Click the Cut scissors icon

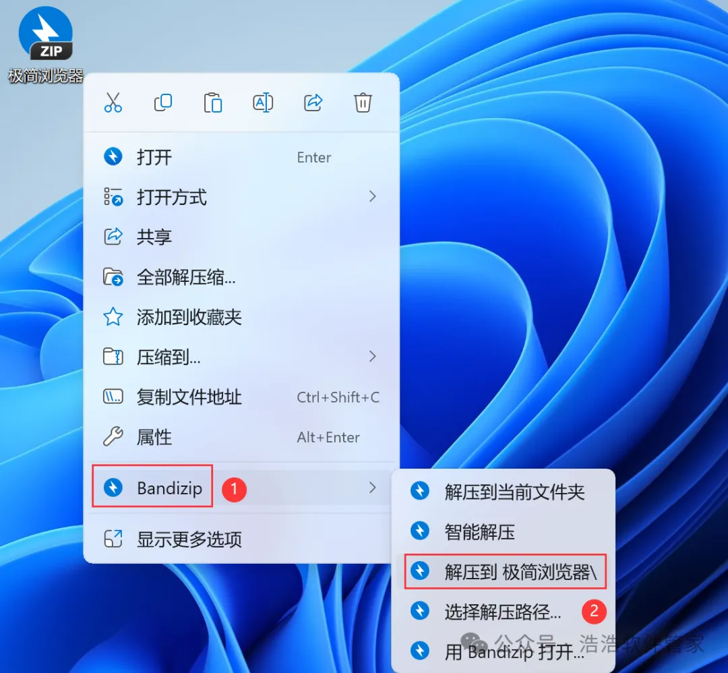(x=113, y=103)
